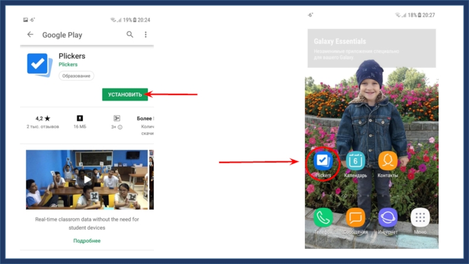The height and width of the screenshot is (264, 469).
Task: Open the three-dot overflow menu
Action: (x=146, y=35)
